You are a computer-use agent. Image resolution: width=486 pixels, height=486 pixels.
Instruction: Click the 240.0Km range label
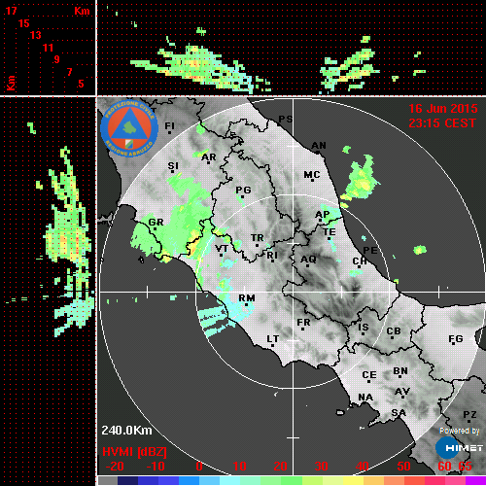point(126,431)
